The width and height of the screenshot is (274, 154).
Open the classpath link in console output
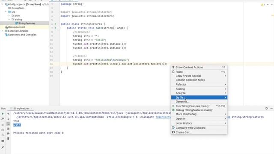pos(163,117)
